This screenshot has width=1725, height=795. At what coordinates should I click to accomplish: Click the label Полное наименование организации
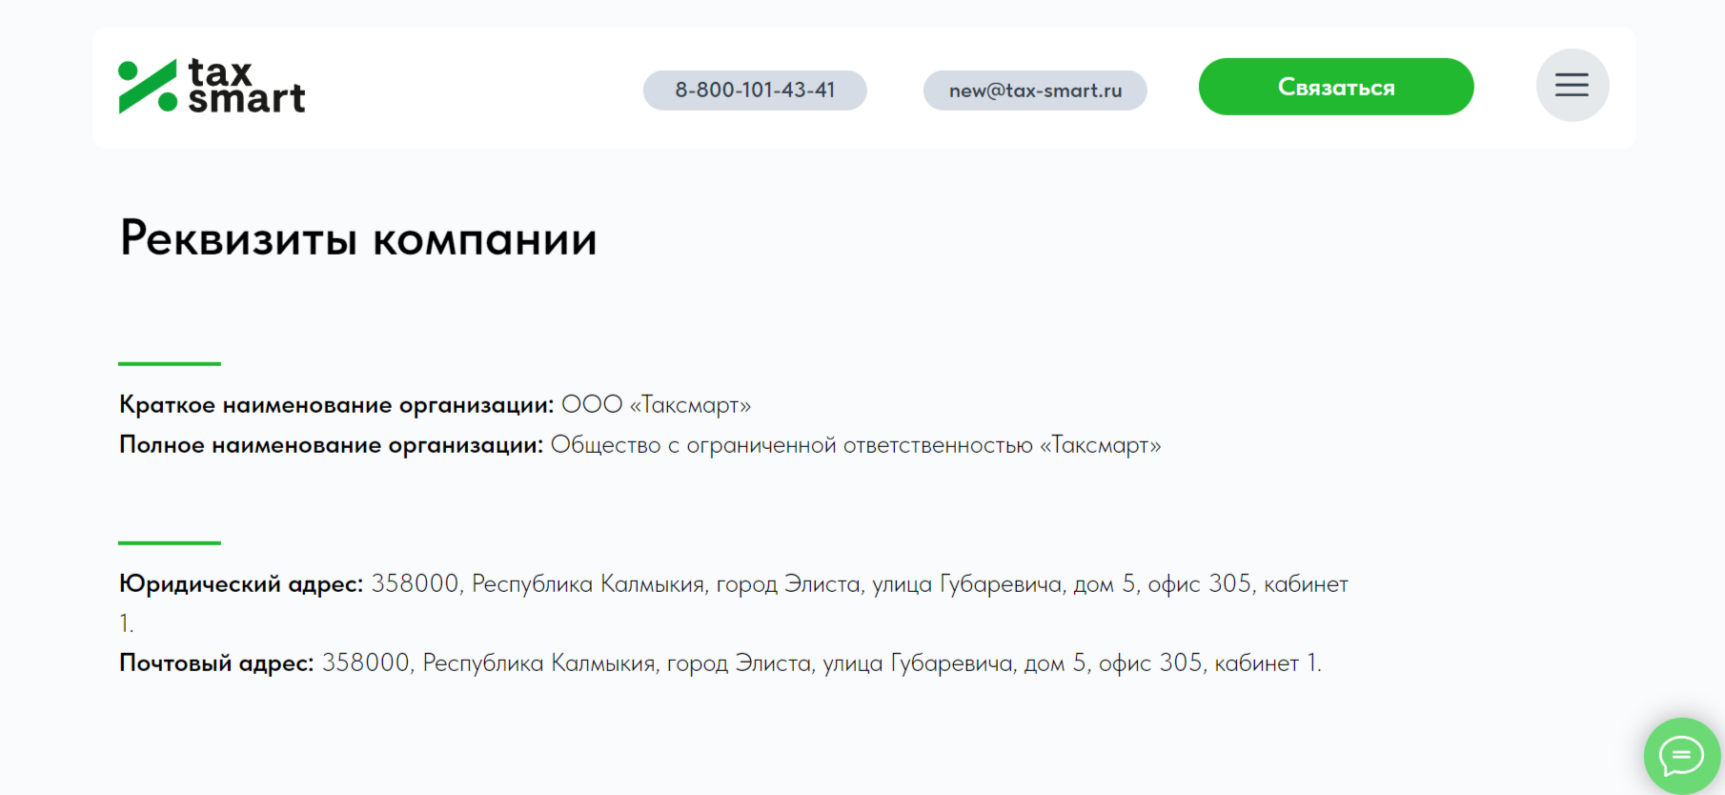[332, 445]
